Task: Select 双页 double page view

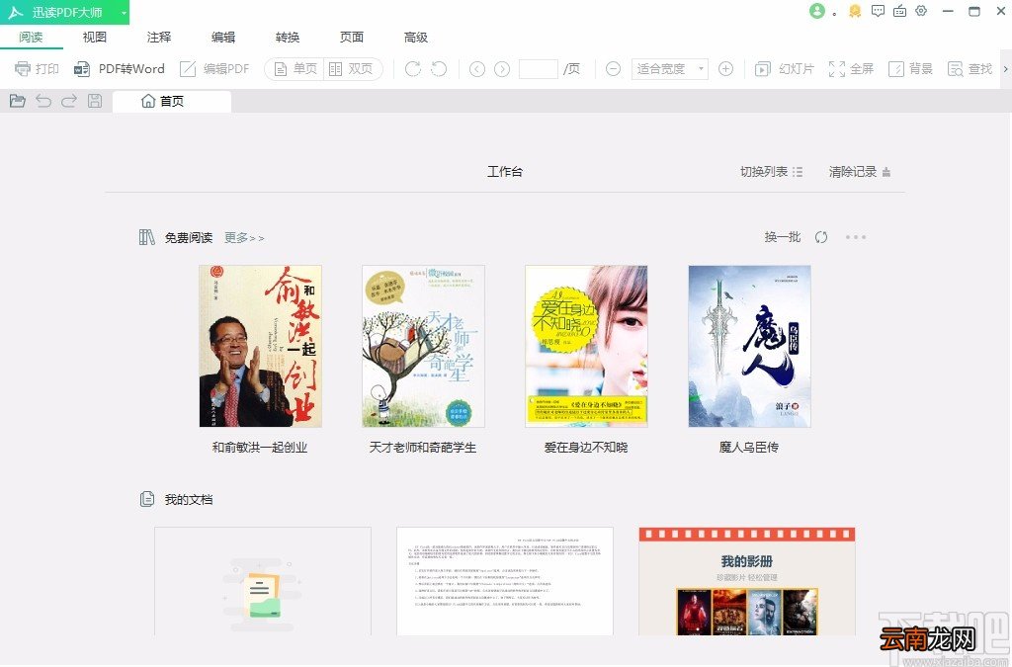Action: 351,69
